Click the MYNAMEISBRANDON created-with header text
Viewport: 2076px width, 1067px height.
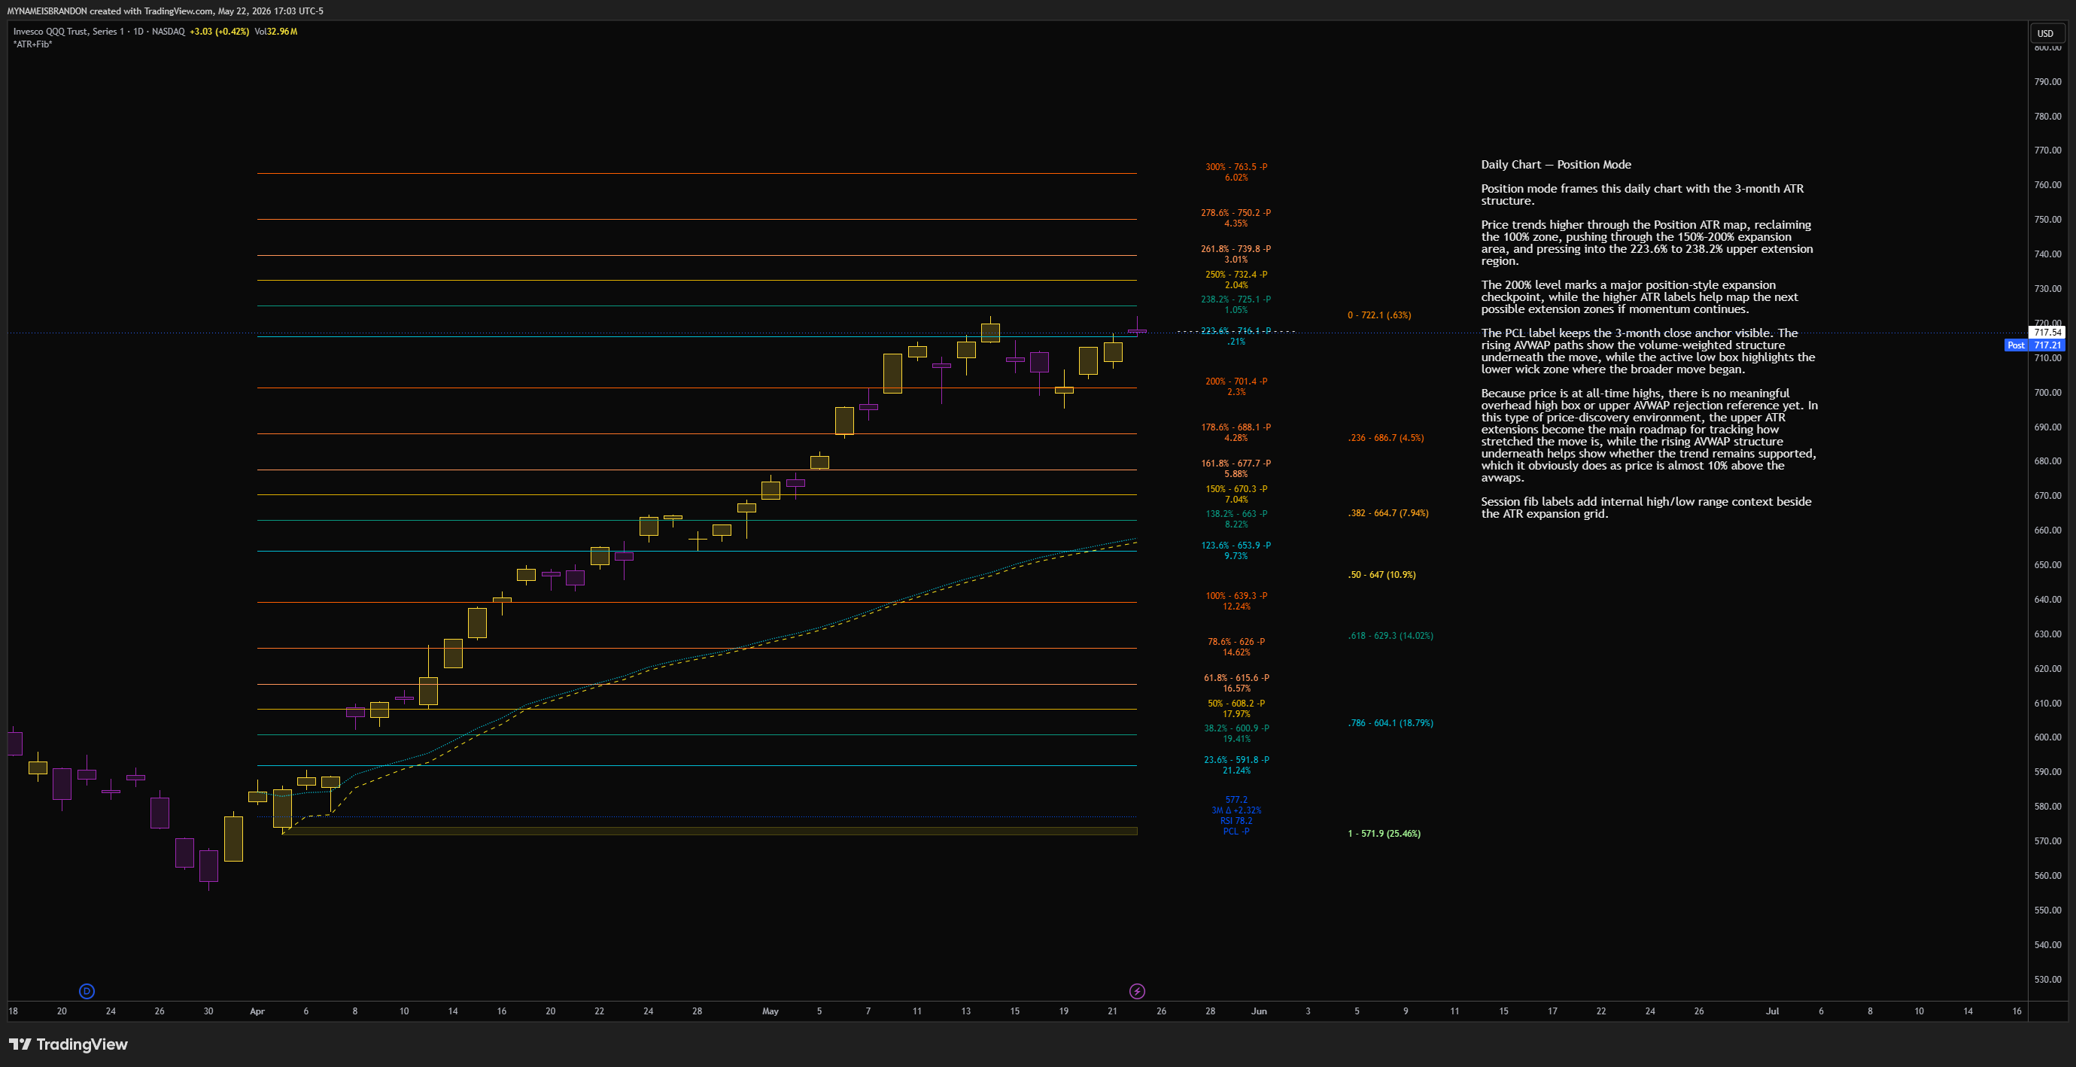(x=164, y=11)
